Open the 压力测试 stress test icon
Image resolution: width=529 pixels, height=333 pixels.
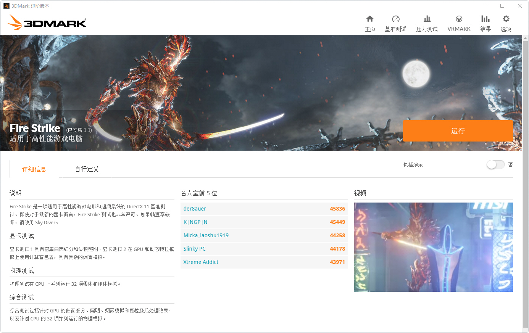point(427,19)
